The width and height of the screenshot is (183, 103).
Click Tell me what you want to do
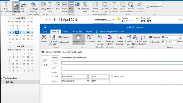click(110, 32)
